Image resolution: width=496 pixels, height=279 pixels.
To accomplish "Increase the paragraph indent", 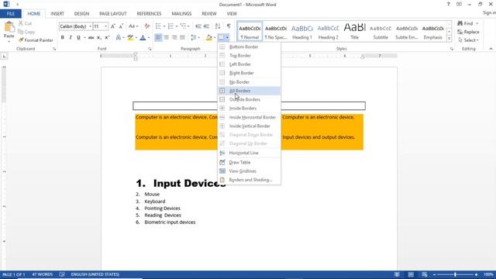I will tap(206, 26).
